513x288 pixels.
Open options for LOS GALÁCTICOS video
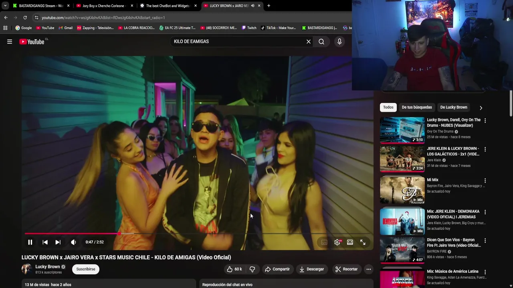click(485, 149)
